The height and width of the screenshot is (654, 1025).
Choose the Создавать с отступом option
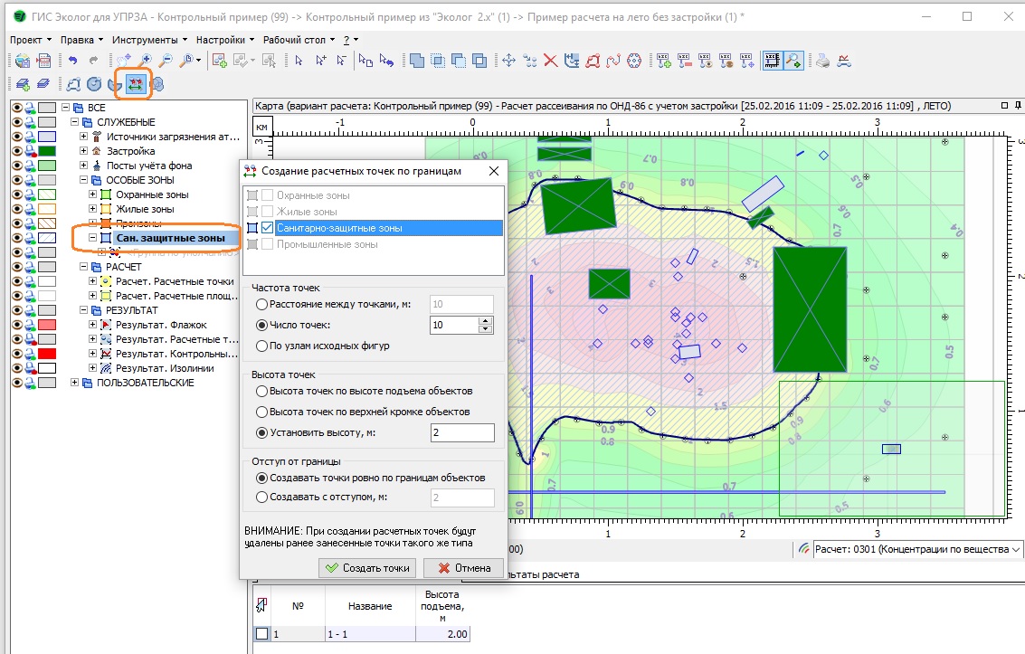point(262,497)
